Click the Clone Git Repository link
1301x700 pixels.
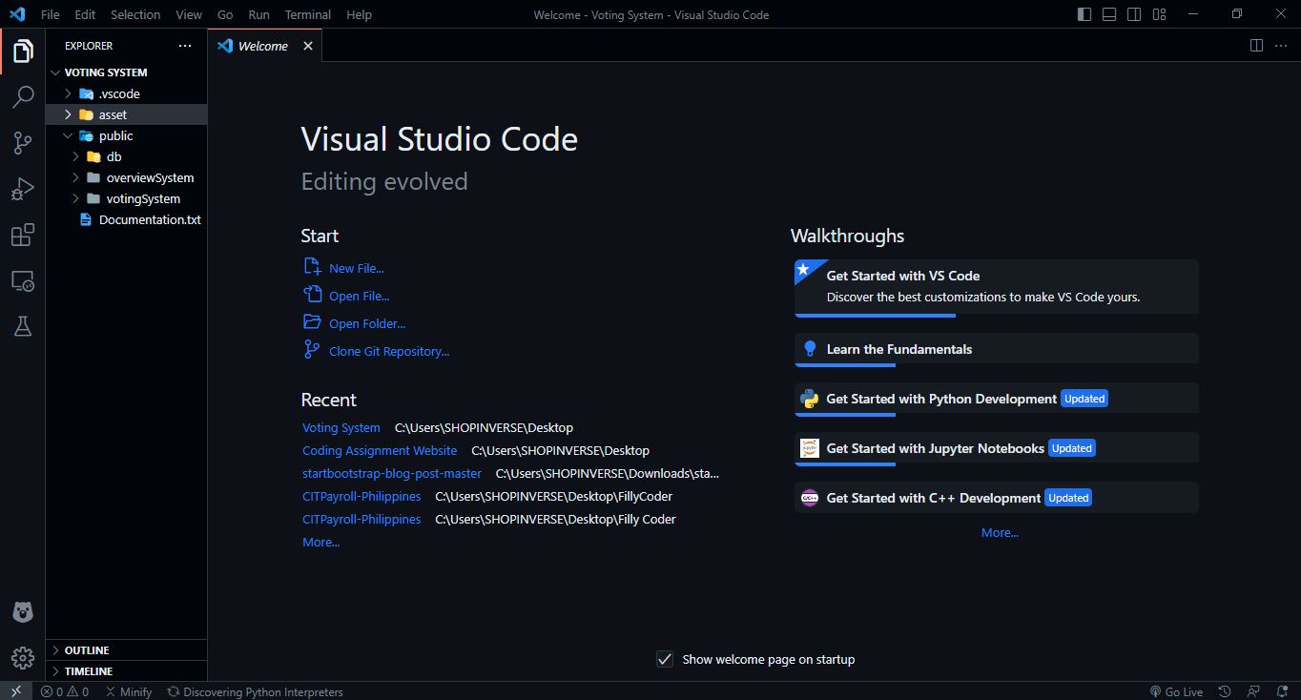(388, 351)
